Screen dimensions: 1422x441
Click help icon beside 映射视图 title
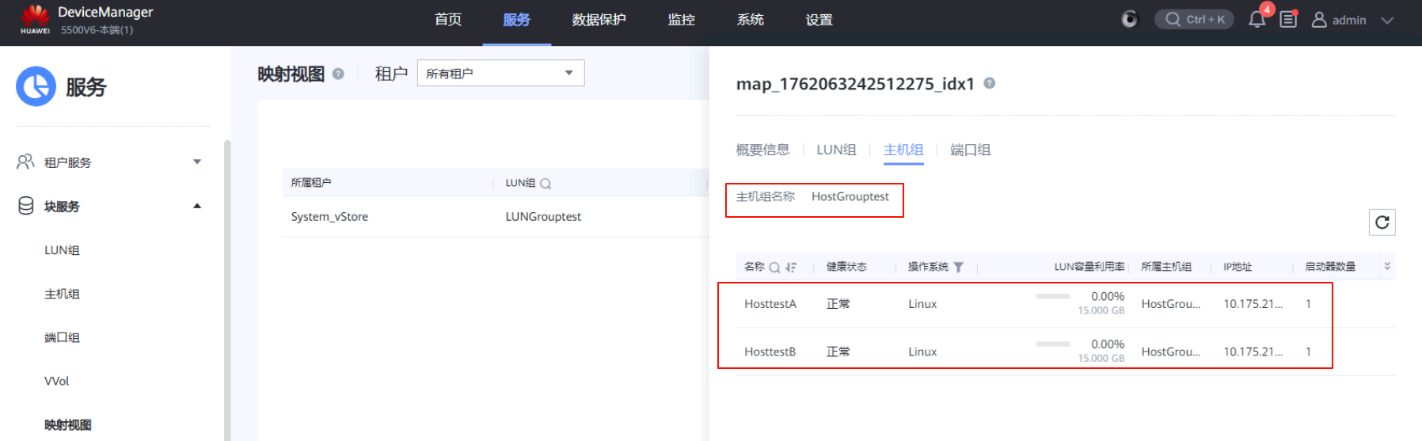click(338, 74)
